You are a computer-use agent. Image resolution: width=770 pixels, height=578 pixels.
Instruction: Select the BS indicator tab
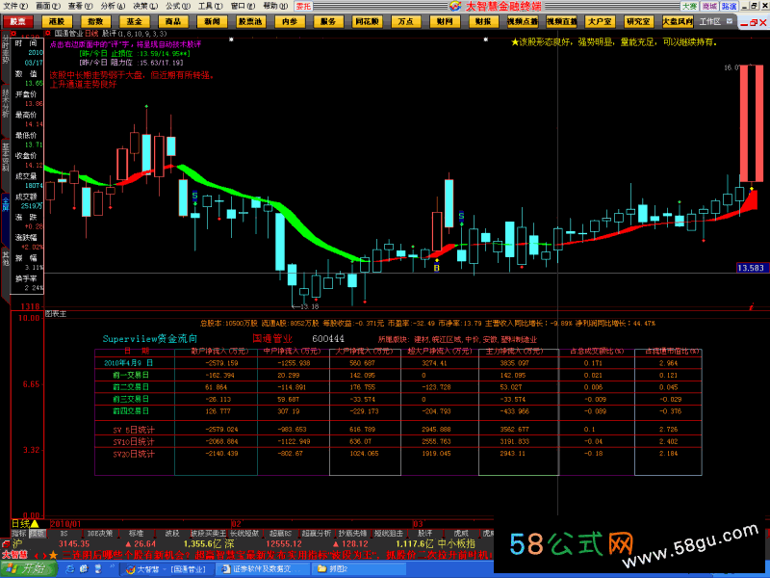click(x=64, y=534)
